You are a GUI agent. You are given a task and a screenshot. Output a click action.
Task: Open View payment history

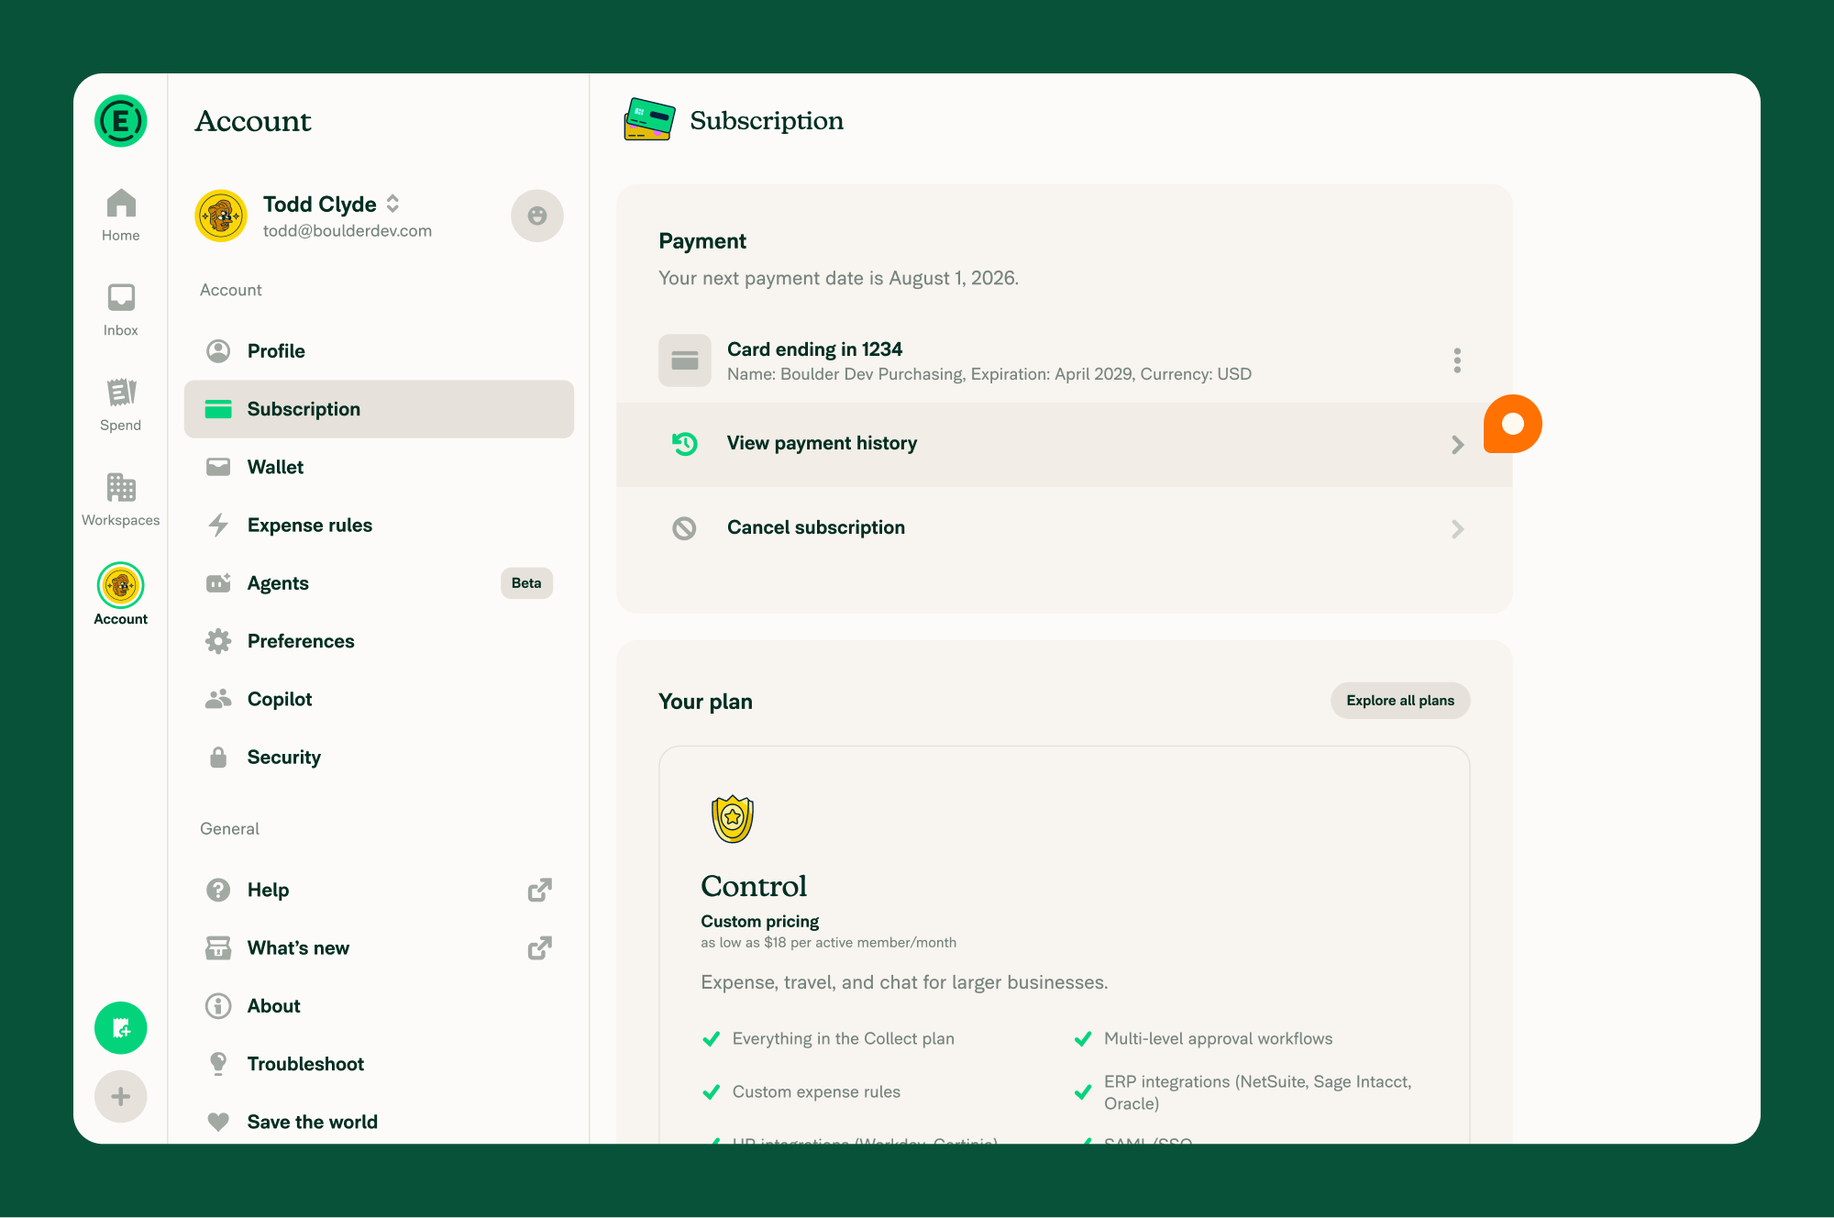pos(1064,445)
